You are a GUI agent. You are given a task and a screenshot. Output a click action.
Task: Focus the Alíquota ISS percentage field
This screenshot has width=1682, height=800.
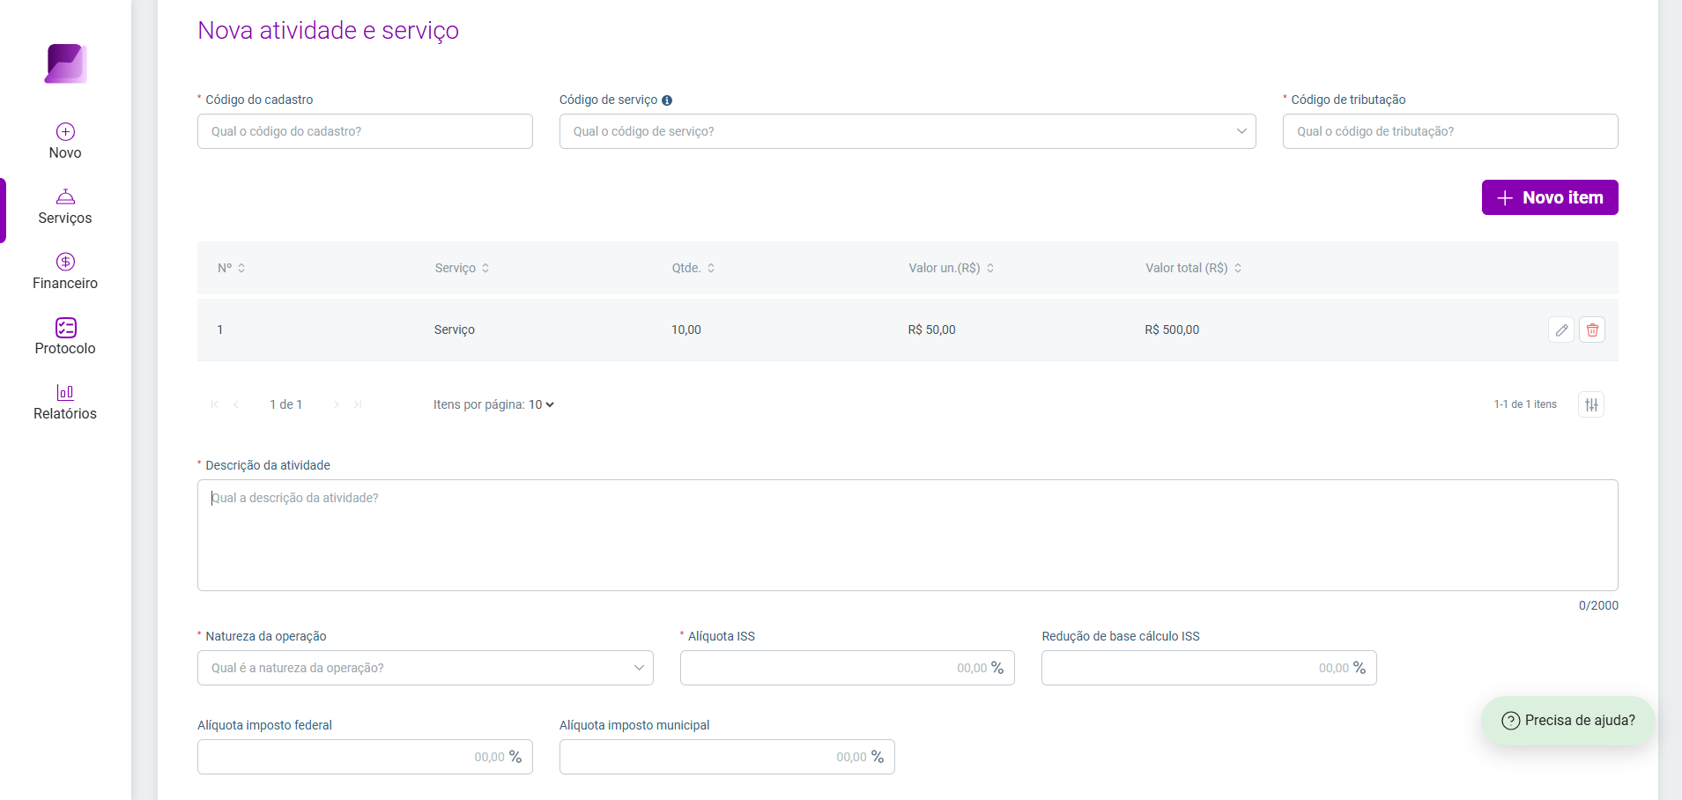coord(848,668)
